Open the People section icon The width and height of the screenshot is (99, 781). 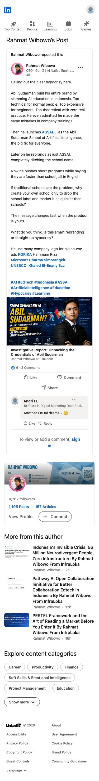click(32, 24)
